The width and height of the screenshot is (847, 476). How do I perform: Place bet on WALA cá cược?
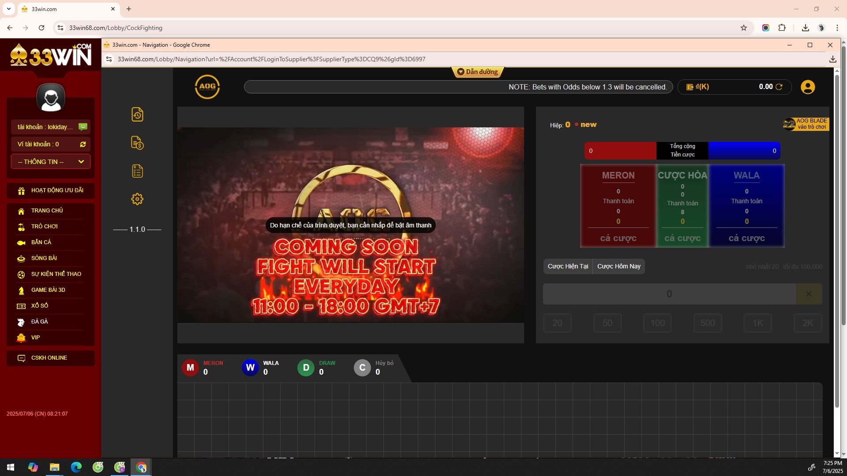746,238
